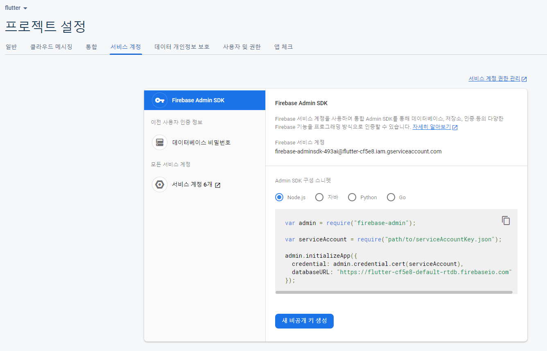Click the 새 비공개 키 생성 button
Image resolution: width=547 pixels, height=351 pixels.
point(304,321)
